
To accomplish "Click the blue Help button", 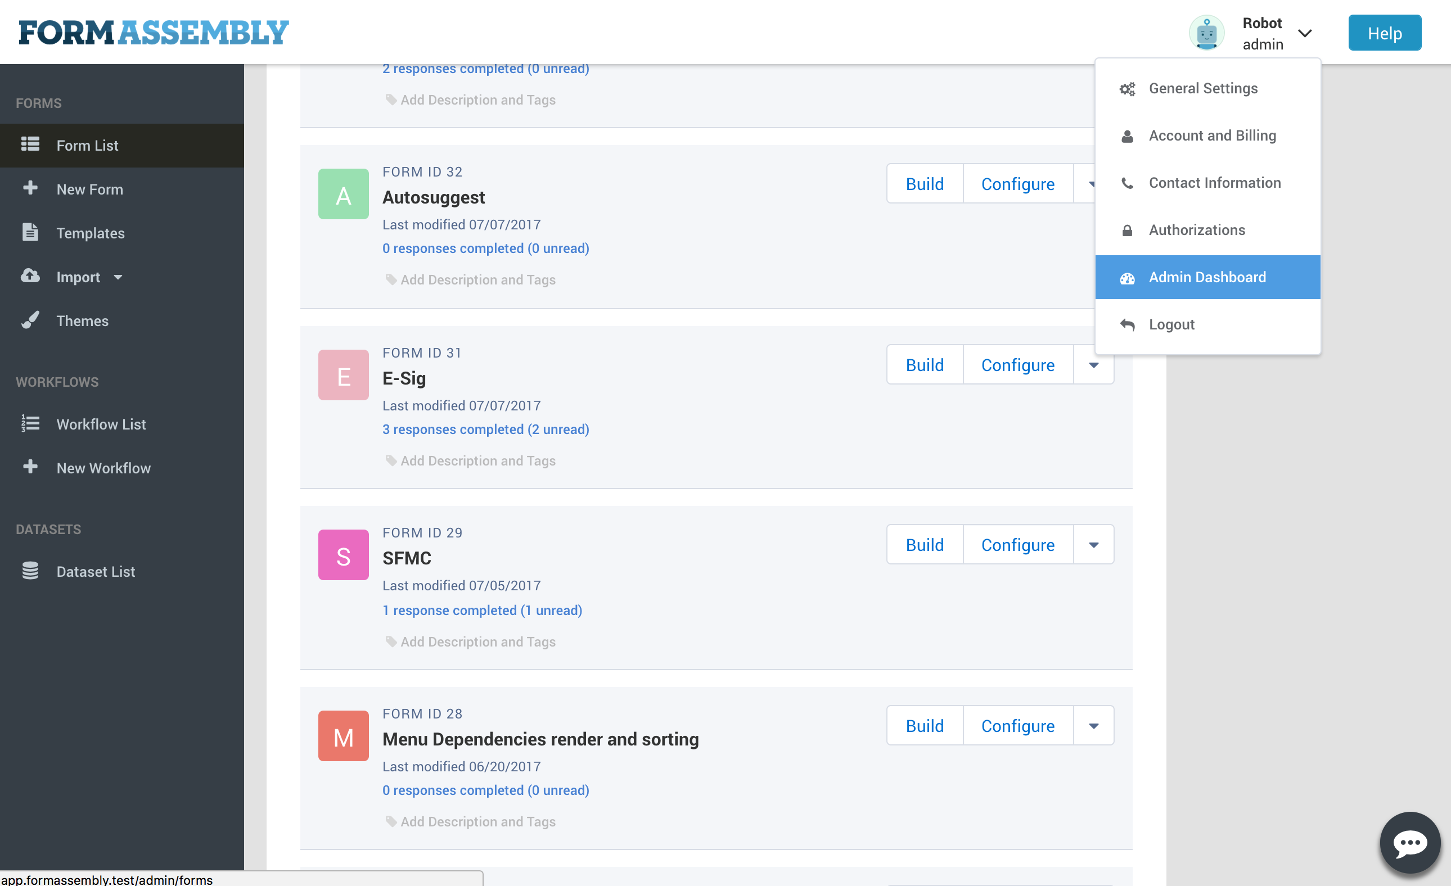I will pos(1385,33).
